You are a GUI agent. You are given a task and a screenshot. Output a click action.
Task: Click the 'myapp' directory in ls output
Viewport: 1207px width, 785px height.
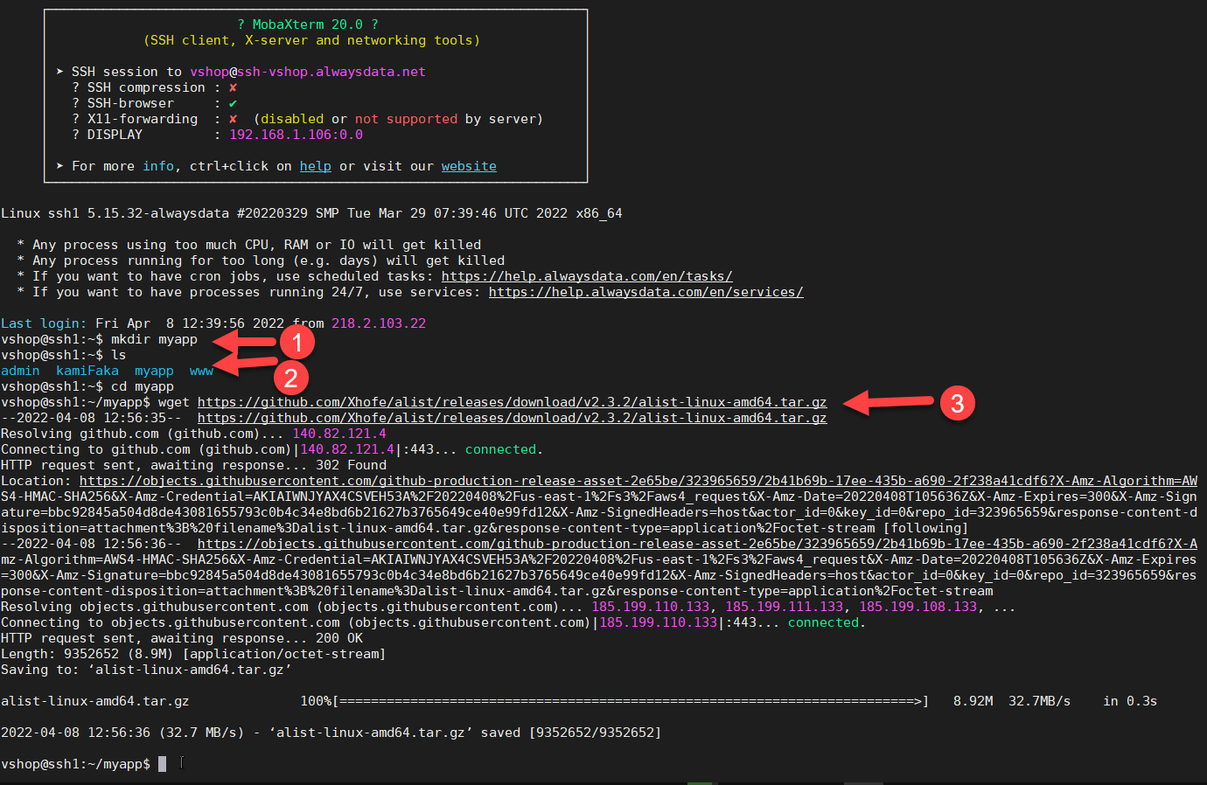[x=154, y=371]
